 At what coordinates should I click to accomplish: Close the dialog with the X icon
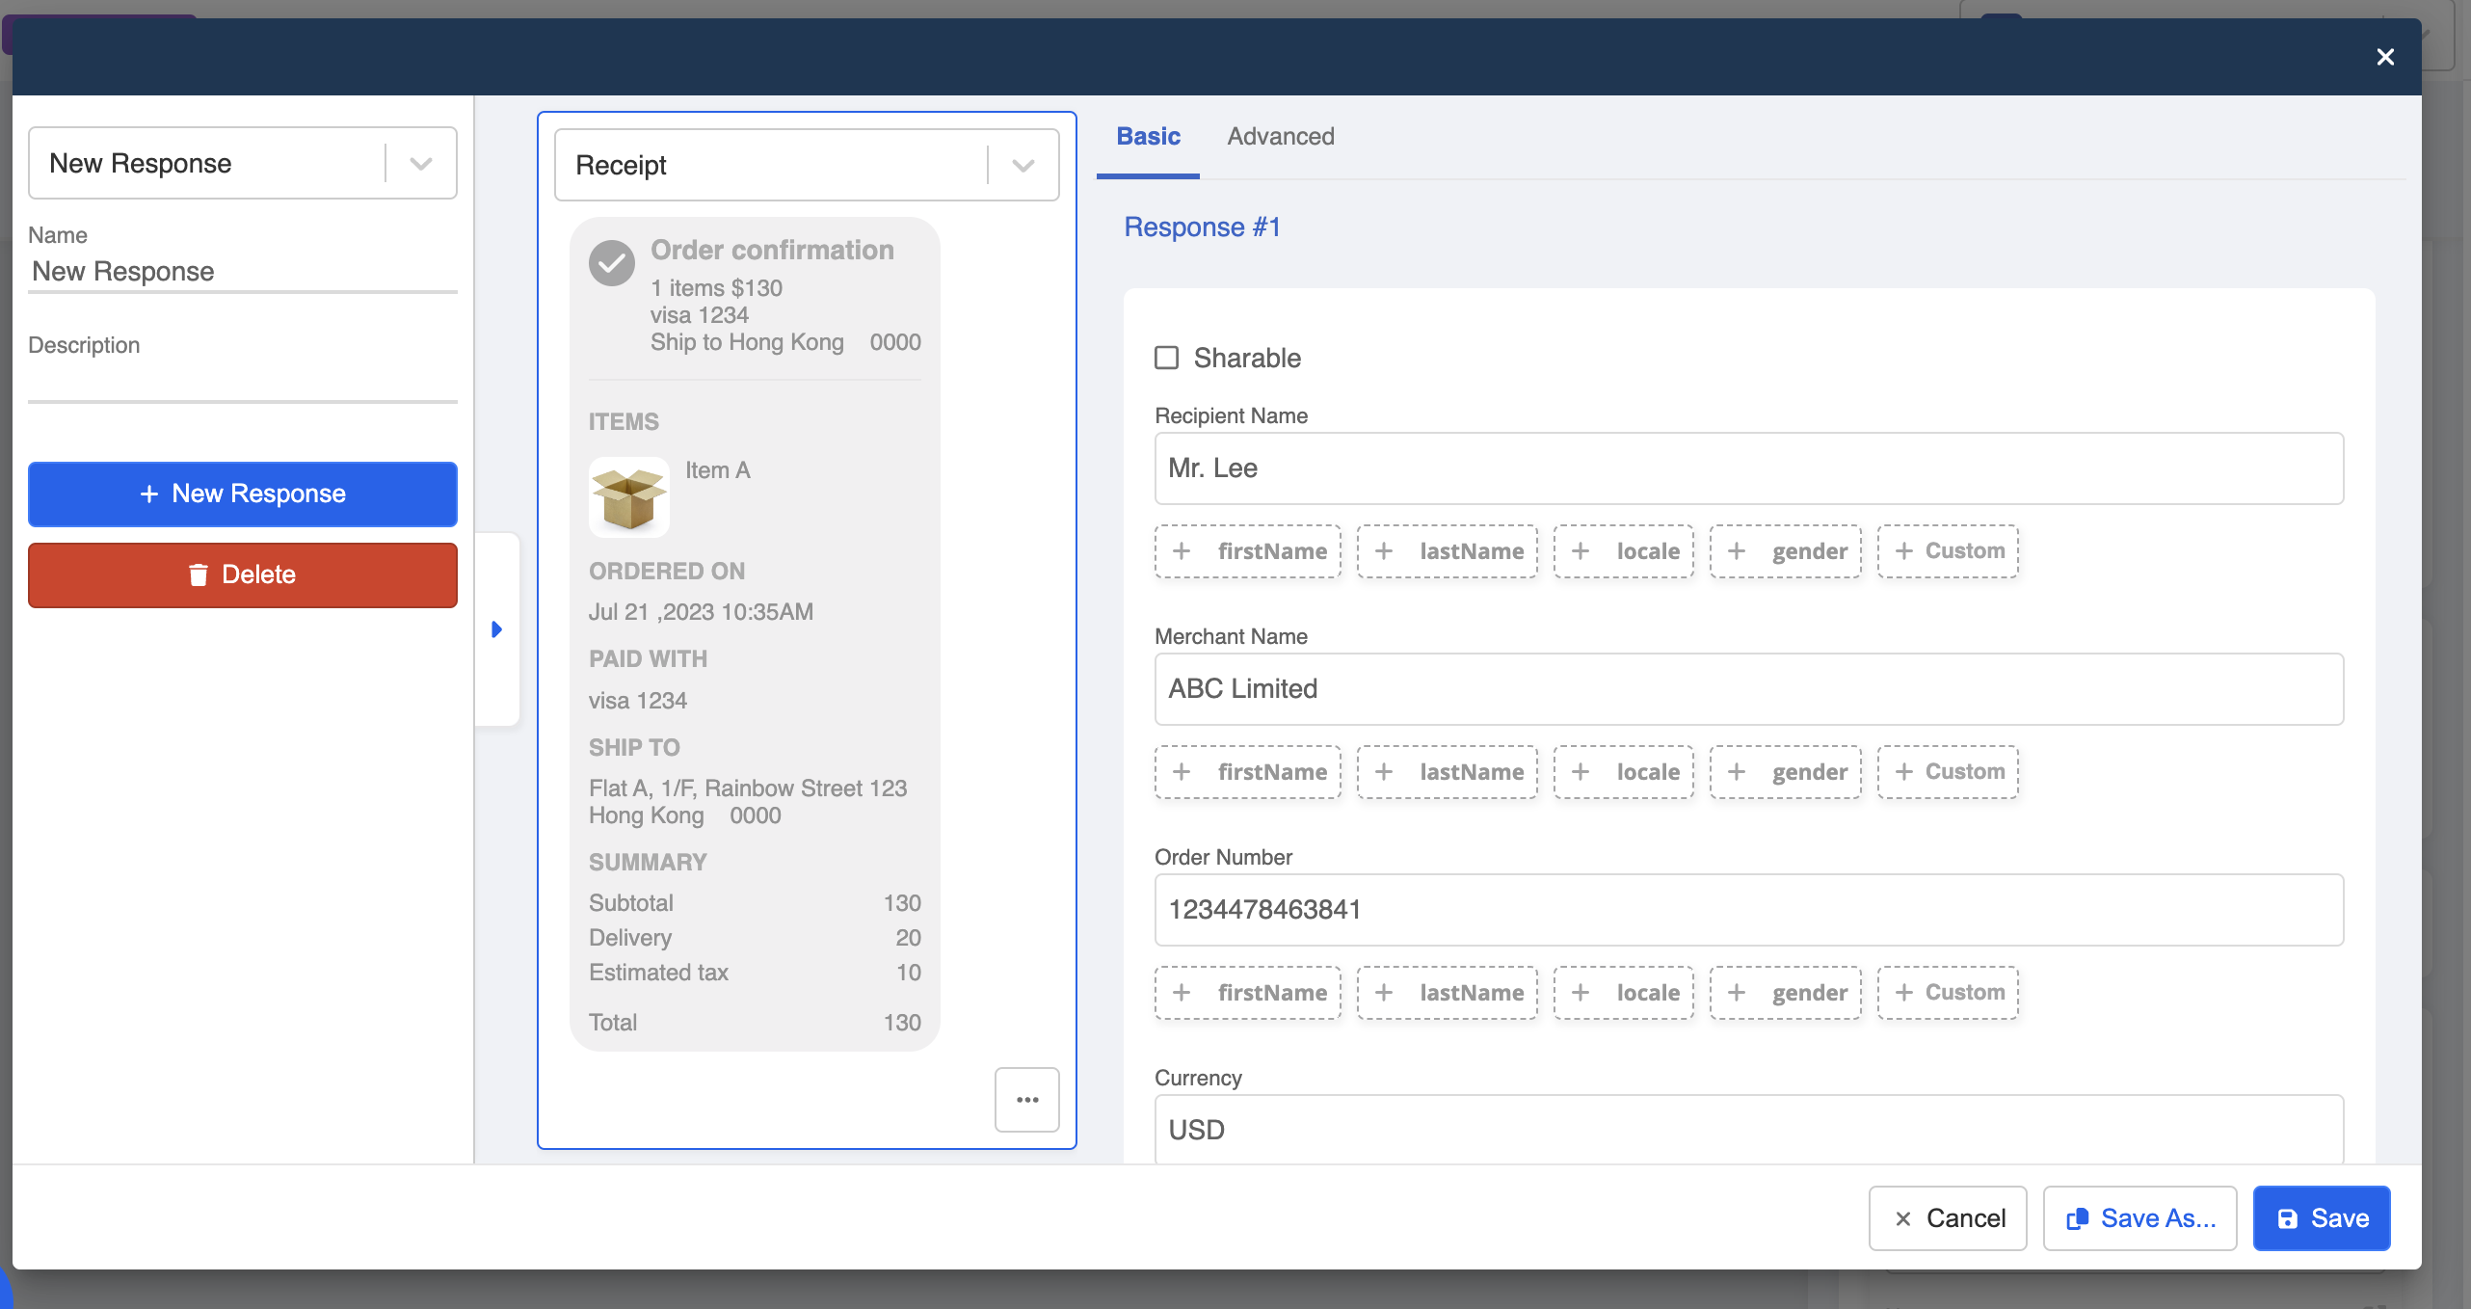tap(2385, 57)
